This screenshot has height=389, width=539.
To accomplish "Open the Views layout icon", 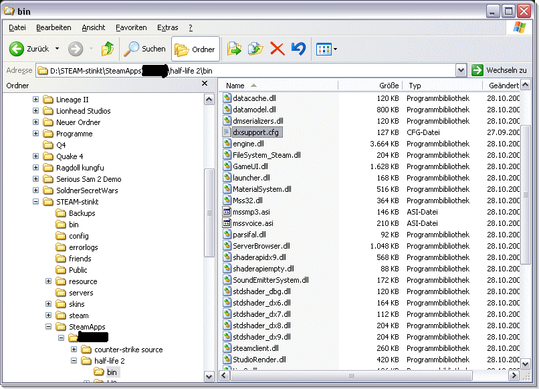I will (x=324, y=49).
